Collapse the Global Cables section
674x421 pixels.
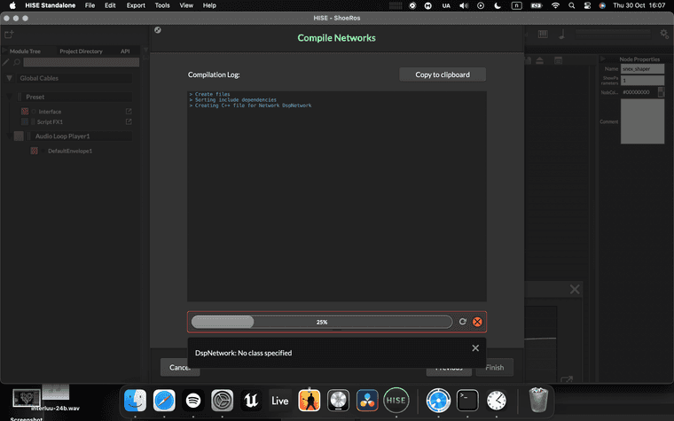tap(9, 78)
